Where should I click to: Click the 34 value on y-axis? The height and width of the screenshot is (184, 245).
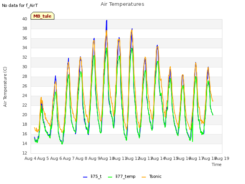[24, 48]
